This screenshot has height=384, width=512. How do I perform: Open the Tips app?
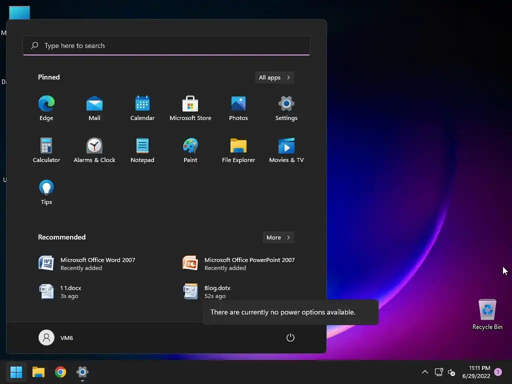[x=46, y=192]
